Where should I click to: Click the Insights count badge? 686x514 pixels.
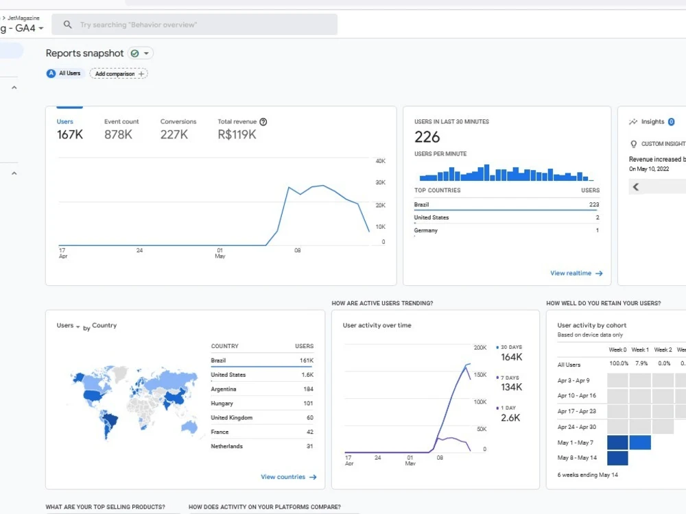click(671, 121)
